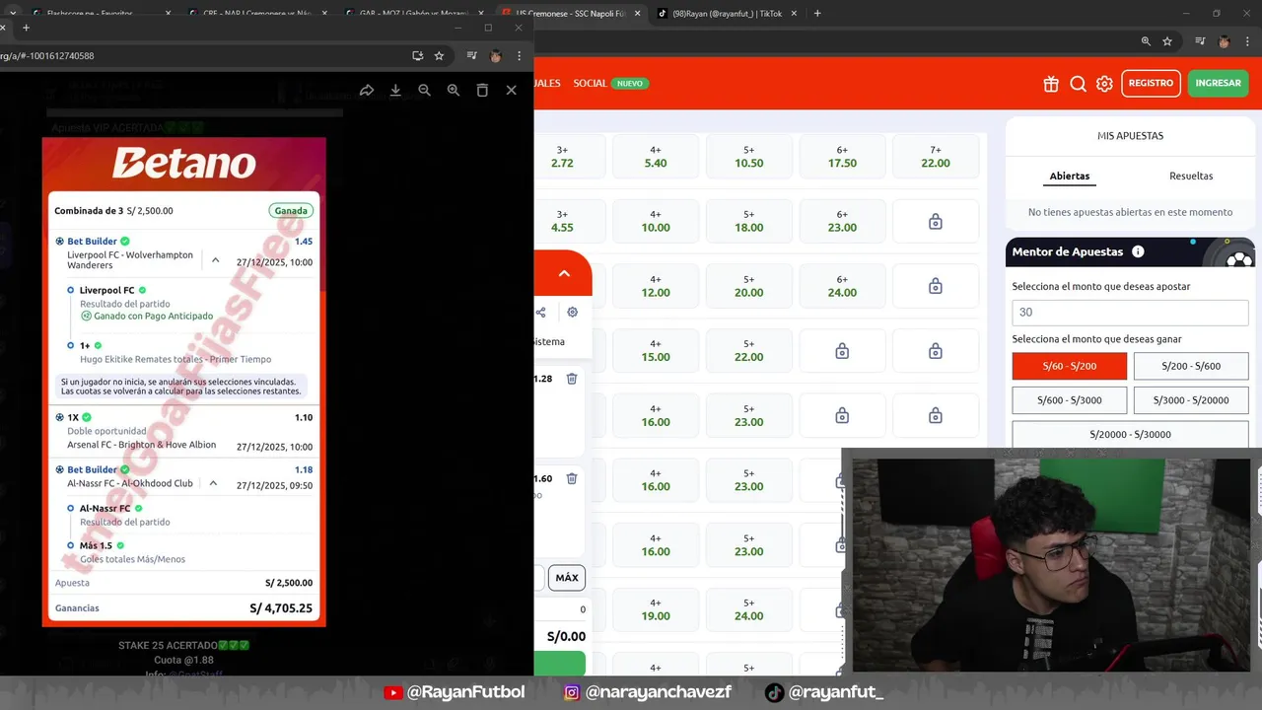Delete the image using the trash icon
The image size is (1262, 710).
click(482, 90)
